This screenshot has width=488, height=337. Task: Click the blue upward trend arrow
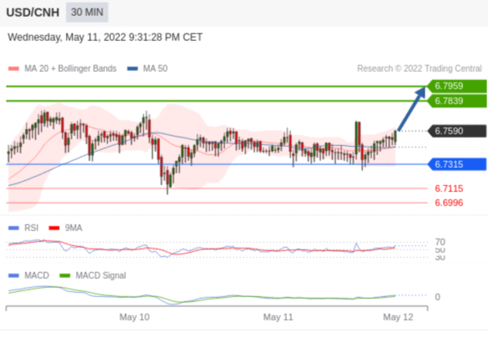click(411, 108)
